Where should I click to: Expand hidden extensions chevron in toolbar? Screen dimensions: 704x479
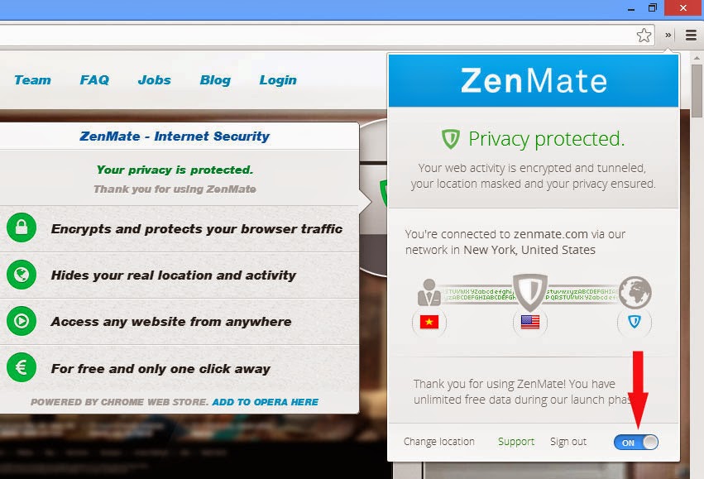[668, 35]
